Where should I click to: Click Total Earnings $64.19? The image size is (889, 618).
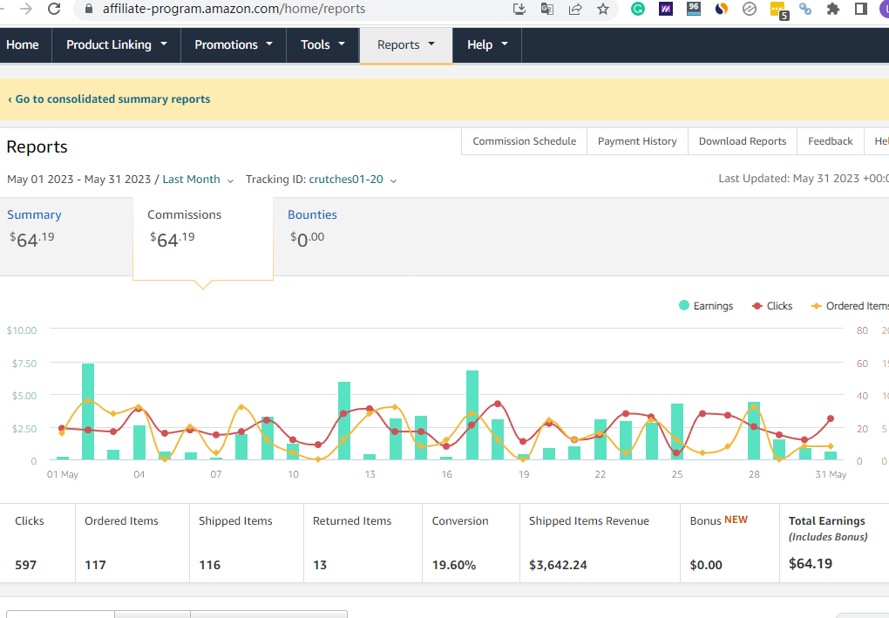(811, 564)
